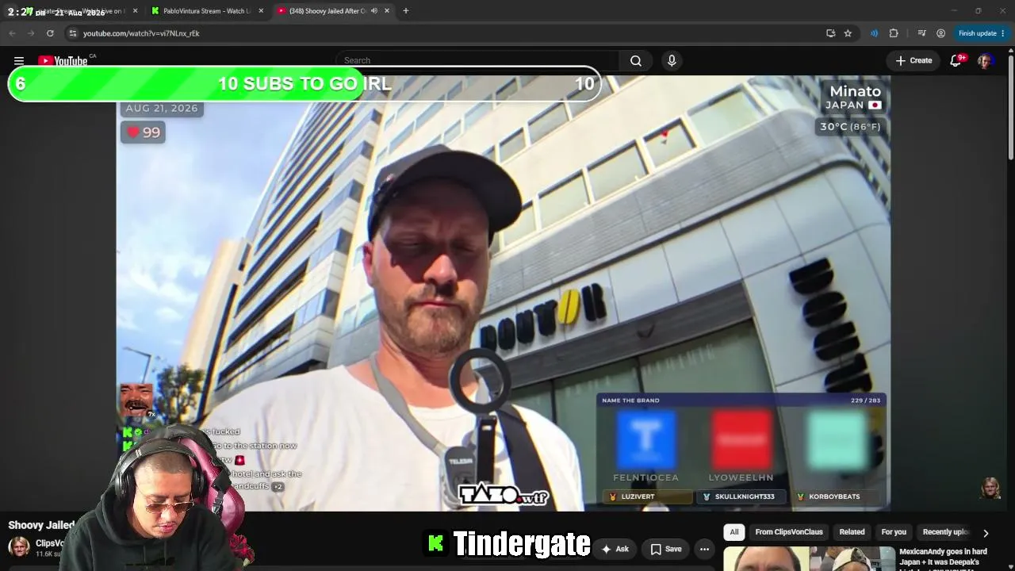1015x571 pixels.
Task: Close the PabloVintura Stream tab
Action: pos(262,11)
